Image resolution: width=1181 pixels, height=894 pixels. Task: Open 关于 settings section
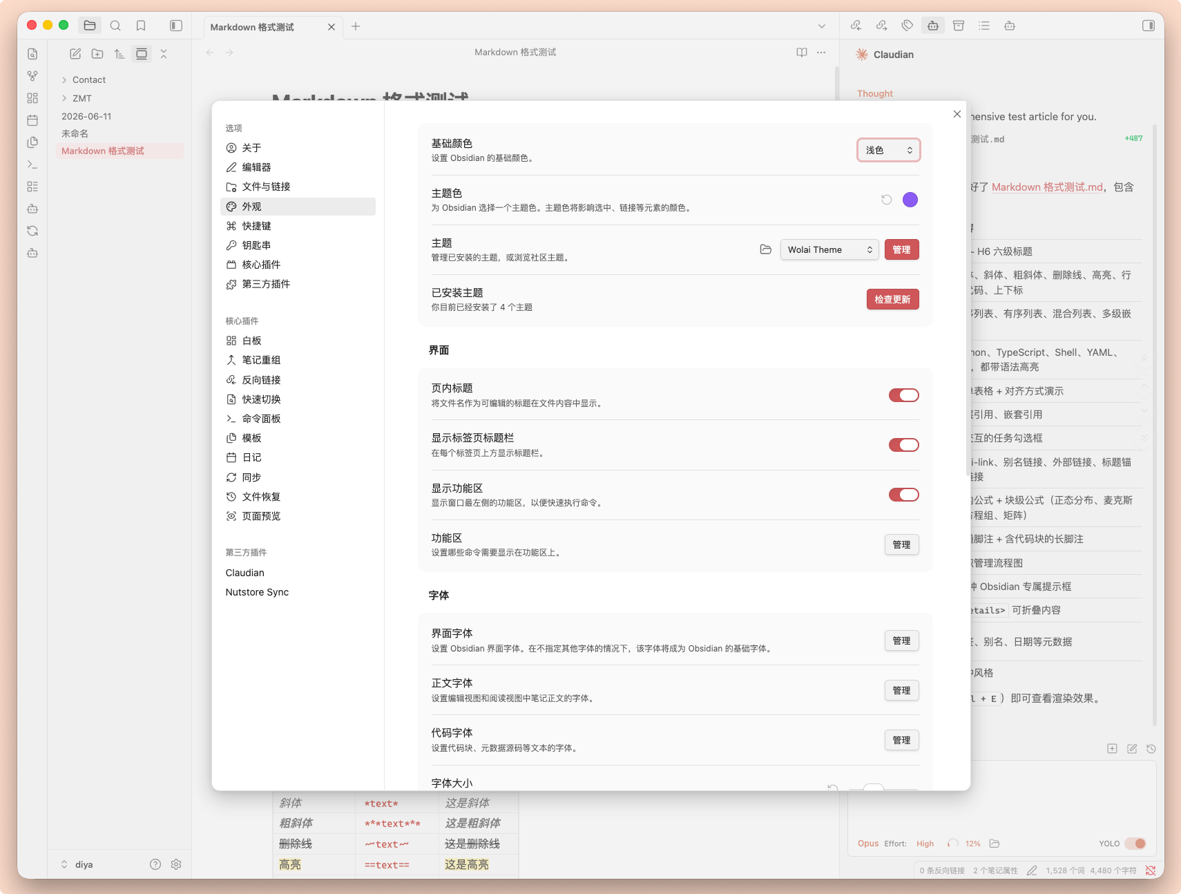pos(298,148)
